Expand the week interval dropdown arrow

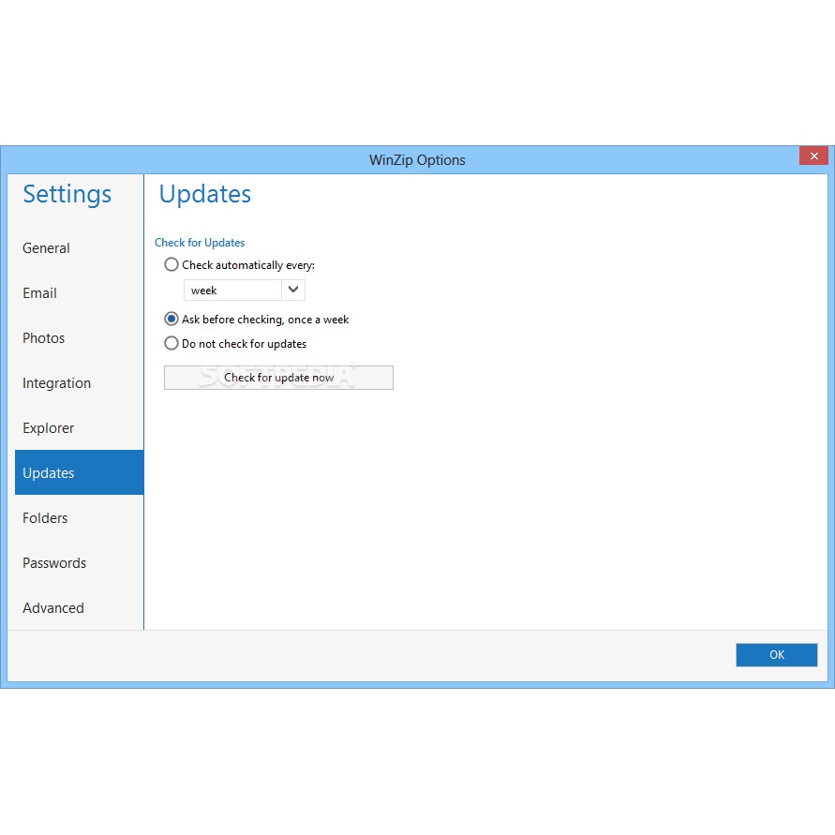click(293, 291)
